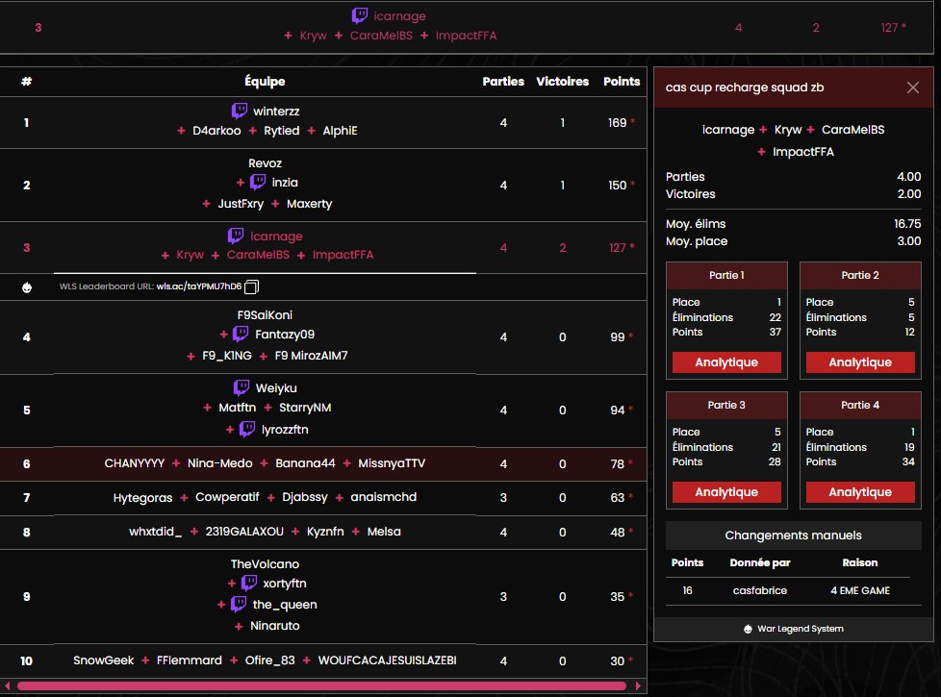
Task: Select the CHANYYYY team row
Action: [327, 462]
